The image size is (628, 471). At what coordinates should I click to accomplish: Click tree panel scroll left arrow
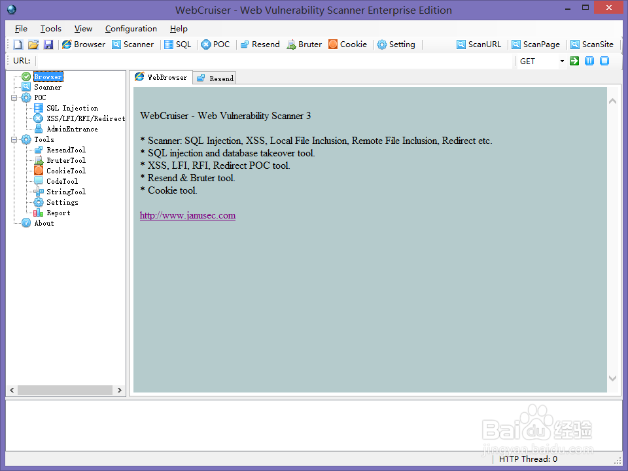(12, 390)
